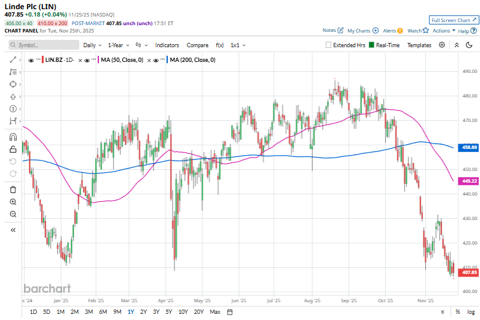Open the Actions dropdown menu
480x320 pixels.
click(444, 30)
